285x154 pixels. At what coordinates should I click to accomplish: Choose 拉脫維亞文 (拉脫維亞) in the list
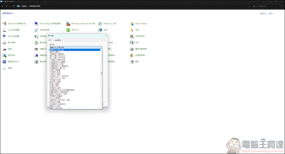coord(75,104)
